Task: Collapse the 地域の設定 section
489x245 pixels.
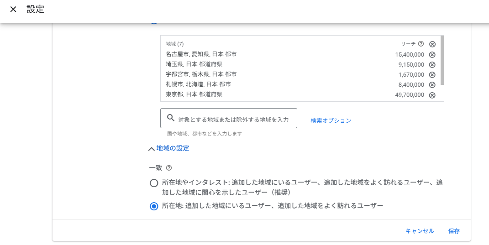Action: 173,148
